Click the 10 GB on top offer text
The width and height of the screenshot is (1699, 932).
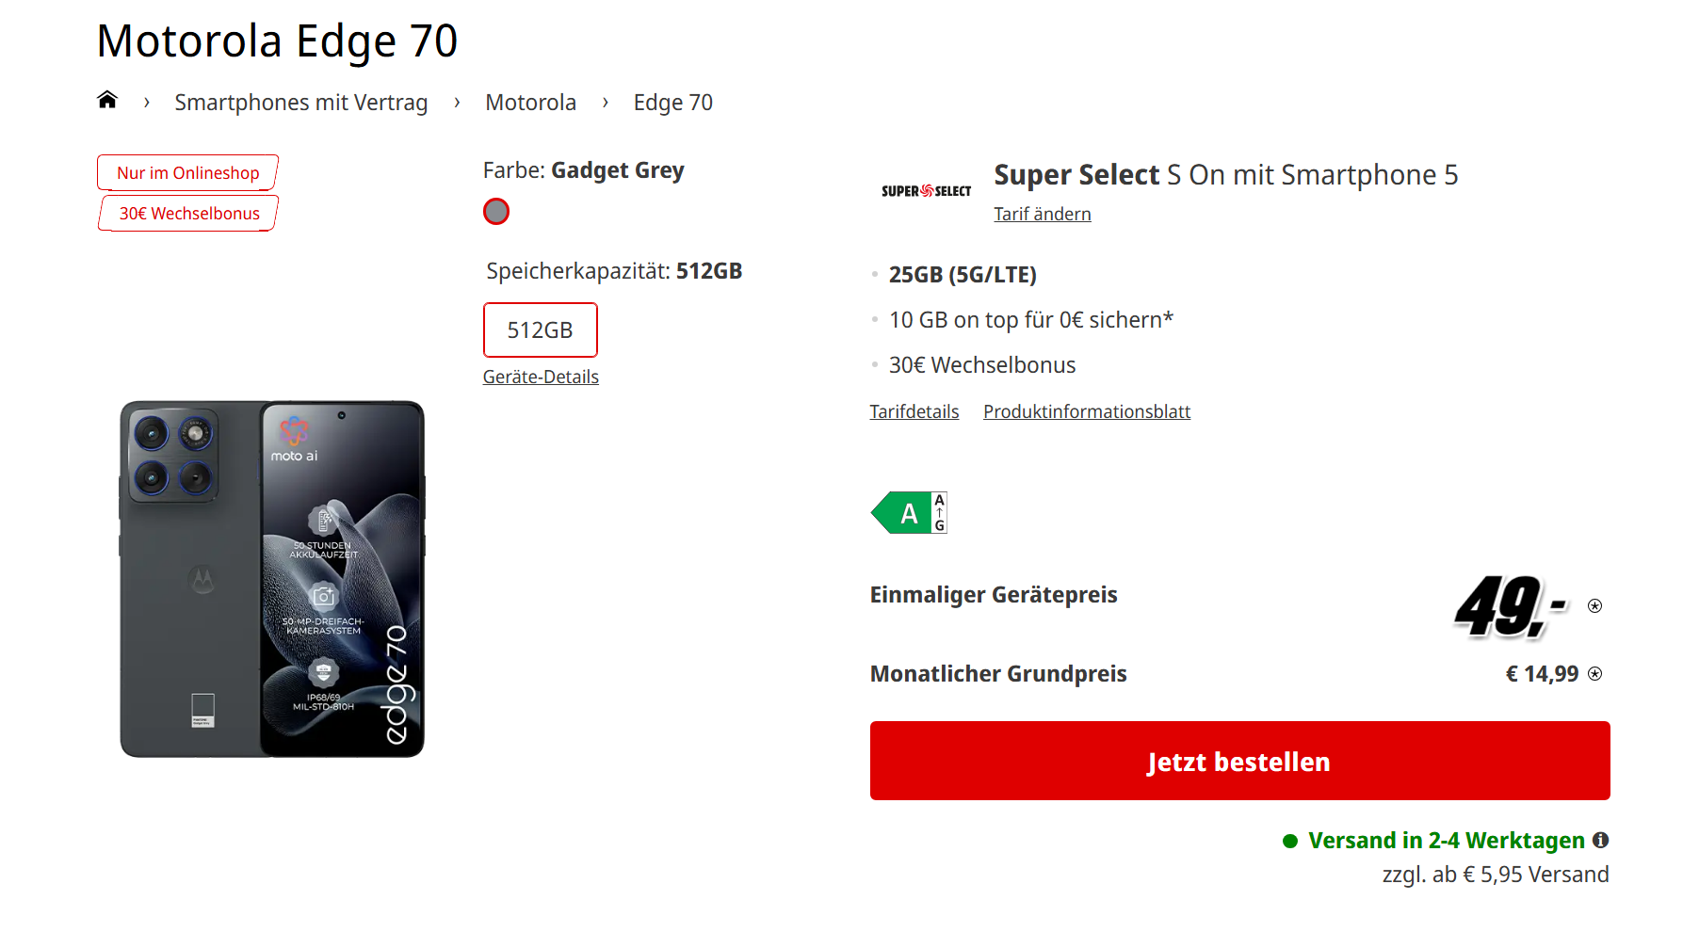click(x=1030, y=320)
